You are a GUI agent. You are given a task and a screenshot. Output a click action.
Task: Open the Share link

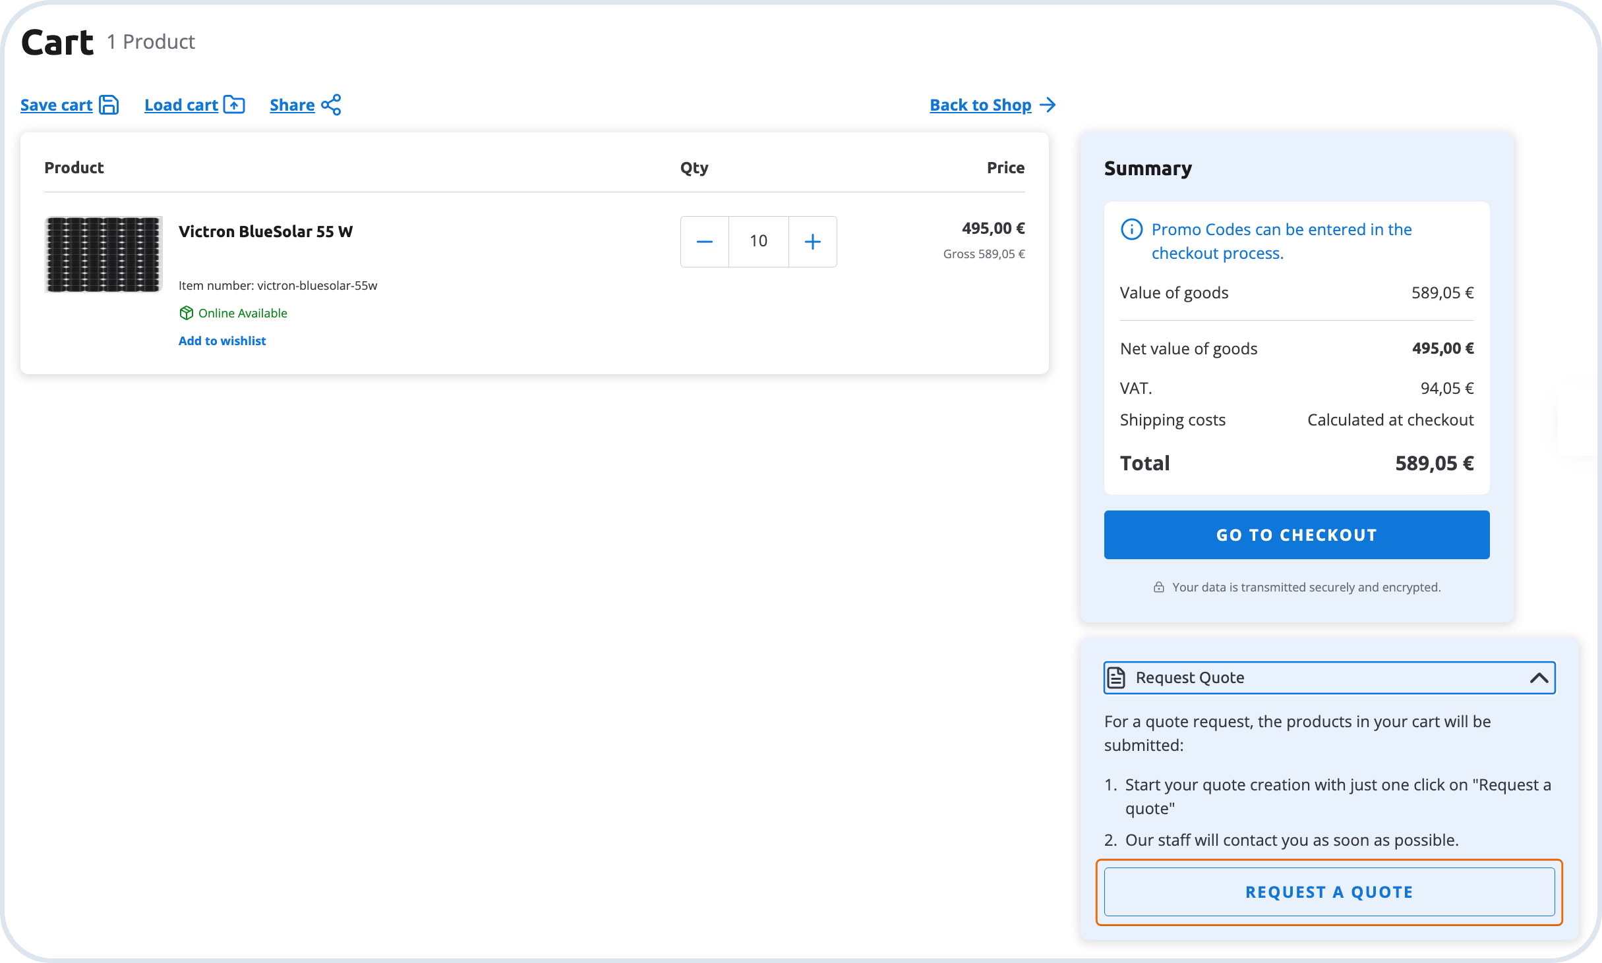pos(292,105)
